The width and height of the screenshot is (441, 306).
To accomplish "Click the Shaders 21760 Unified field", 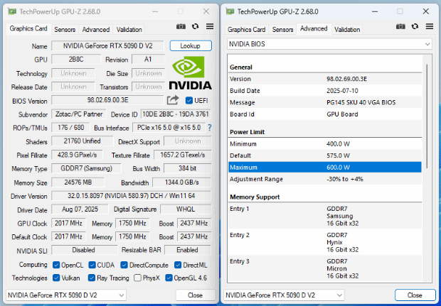I will 82,141.
